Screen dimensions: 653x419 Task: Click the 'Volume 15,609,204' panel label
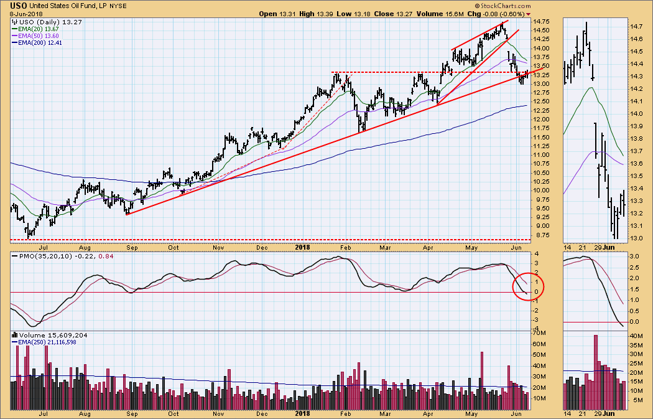click(x=53, y=335)
